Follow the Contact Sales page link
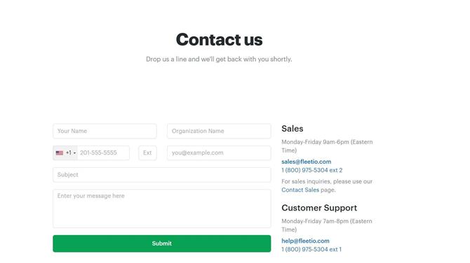This screenshot has height=263, width=470. coord(300,190)
